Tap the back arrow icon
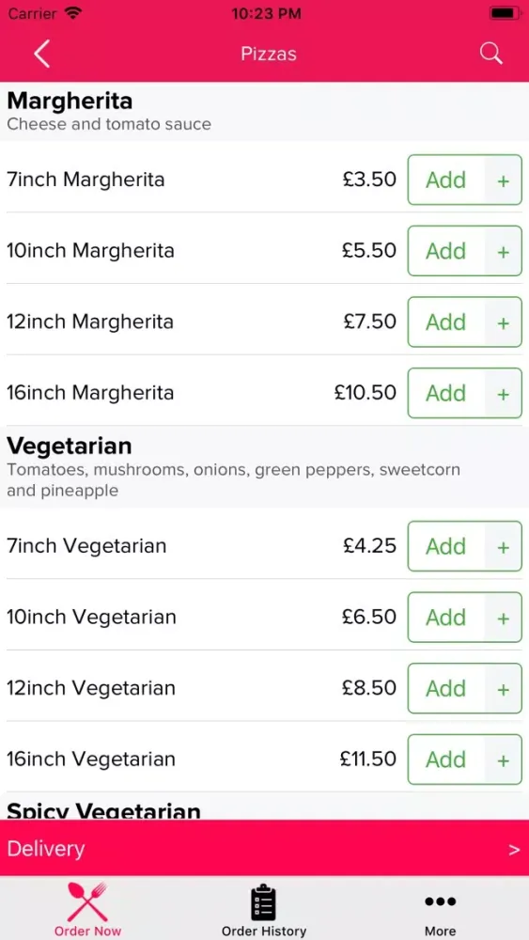This screenshot has height=940, width=529. pyautogui.click(x=41, y=54)
